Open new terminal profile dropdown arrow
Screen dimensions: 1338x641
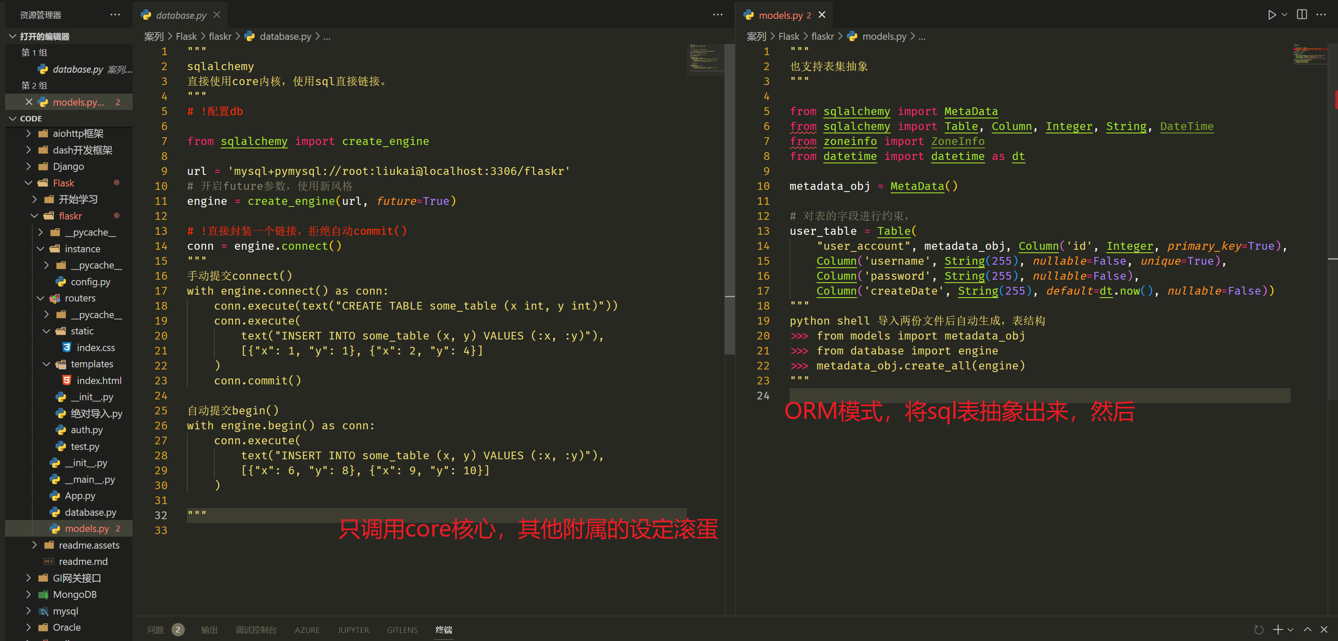coord(1290,630)
